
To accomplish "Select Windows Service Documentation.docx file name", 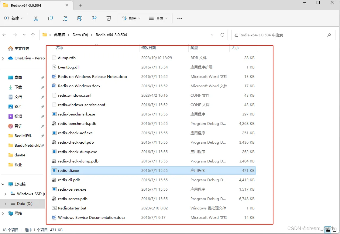I will point(91,218).
